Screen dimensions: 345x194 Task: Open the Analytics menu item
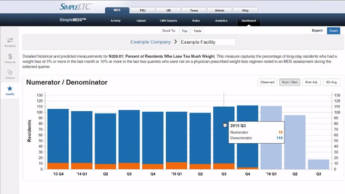click(x=222, y=20)
